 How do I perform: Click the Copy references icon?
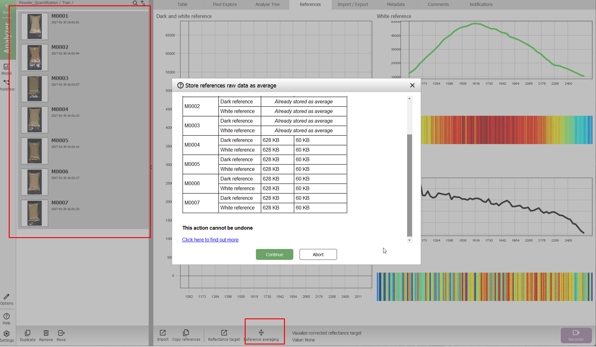coord(186,333)
